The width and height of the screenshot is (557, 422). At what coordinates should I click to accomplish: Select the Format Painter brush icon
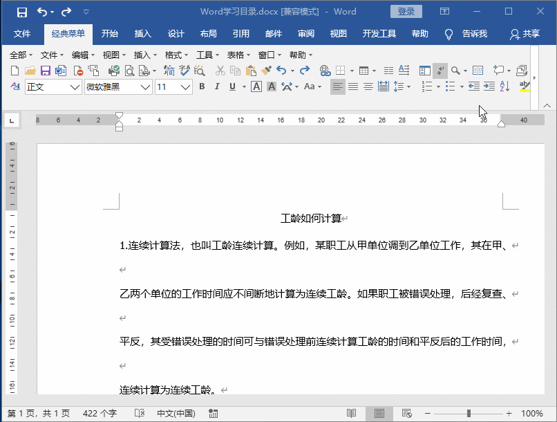point(266,71)
